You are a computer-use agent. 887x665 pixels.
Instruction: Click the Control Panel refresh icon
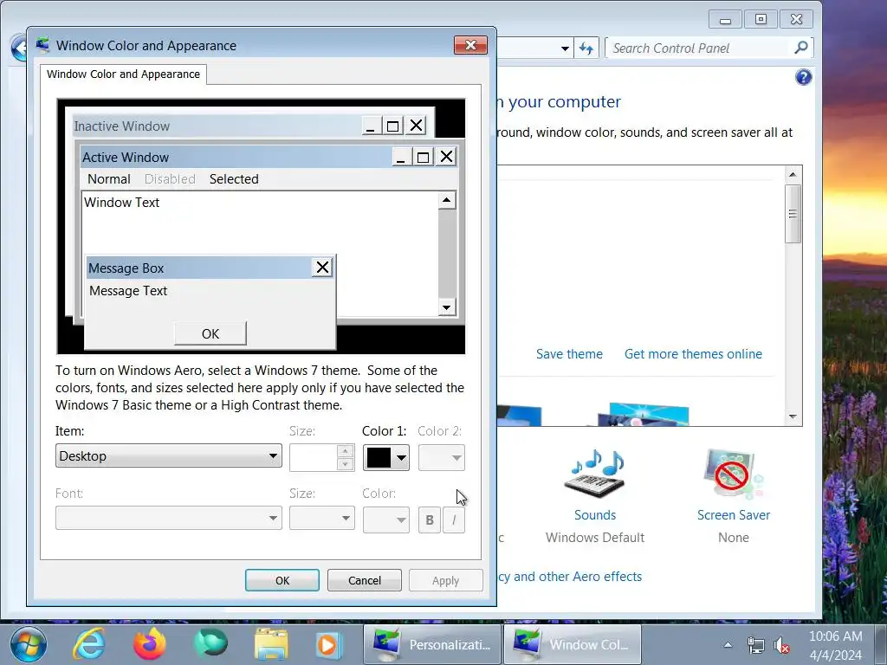[x=586, y=48]
